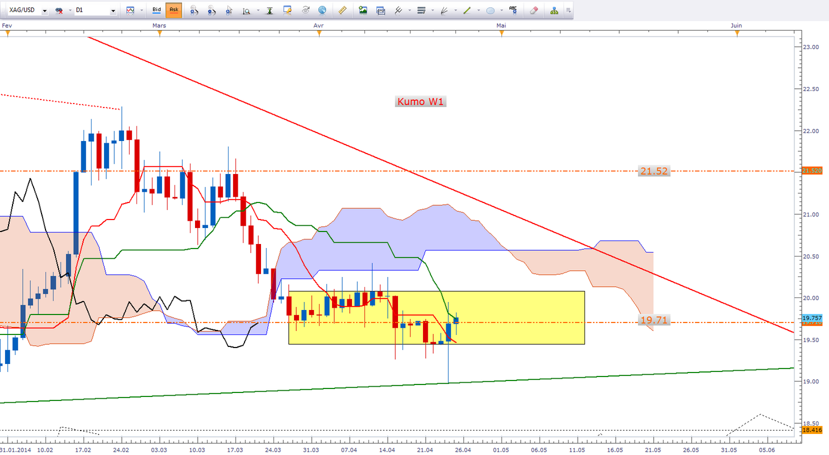Expand the chart link options arrow

(70, 11)
